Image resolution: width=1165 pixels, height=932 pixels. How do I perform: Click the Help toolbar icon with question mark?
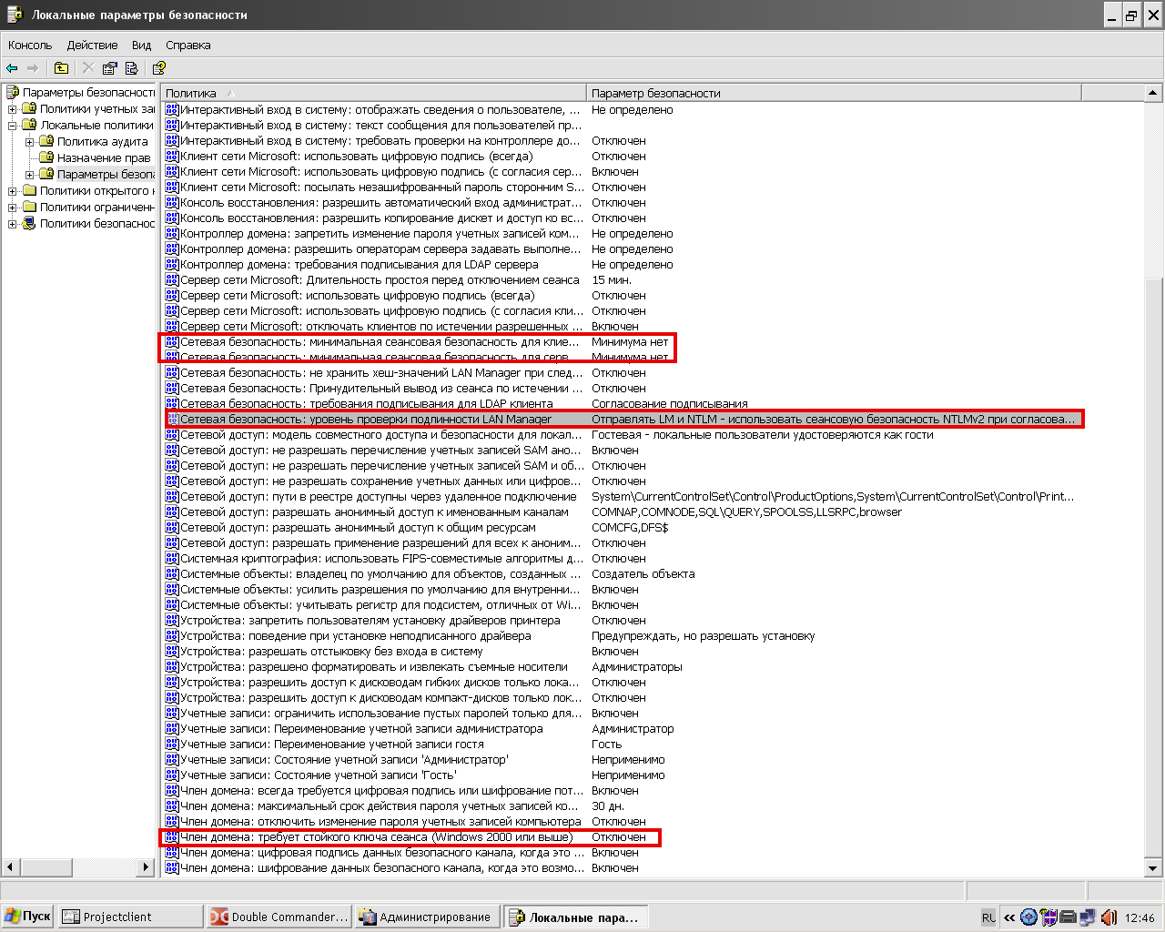[159, 68]
